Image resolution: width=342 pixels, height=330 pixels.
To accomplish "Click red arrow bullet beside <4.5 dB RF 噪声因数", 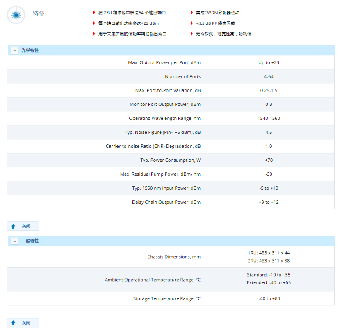I will coord(192,23).
